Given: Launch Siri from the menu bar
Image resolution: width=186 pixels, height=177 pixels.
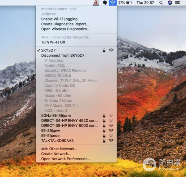Looking at the screenshot, I should [170, 2].
